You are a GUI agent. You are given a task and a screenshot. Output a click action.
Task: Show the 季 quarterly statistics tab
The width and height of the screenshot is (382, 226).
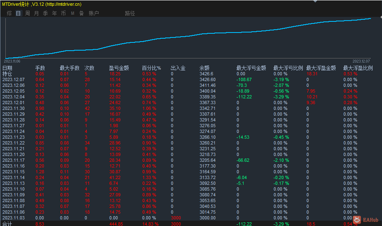pos(45,13)
